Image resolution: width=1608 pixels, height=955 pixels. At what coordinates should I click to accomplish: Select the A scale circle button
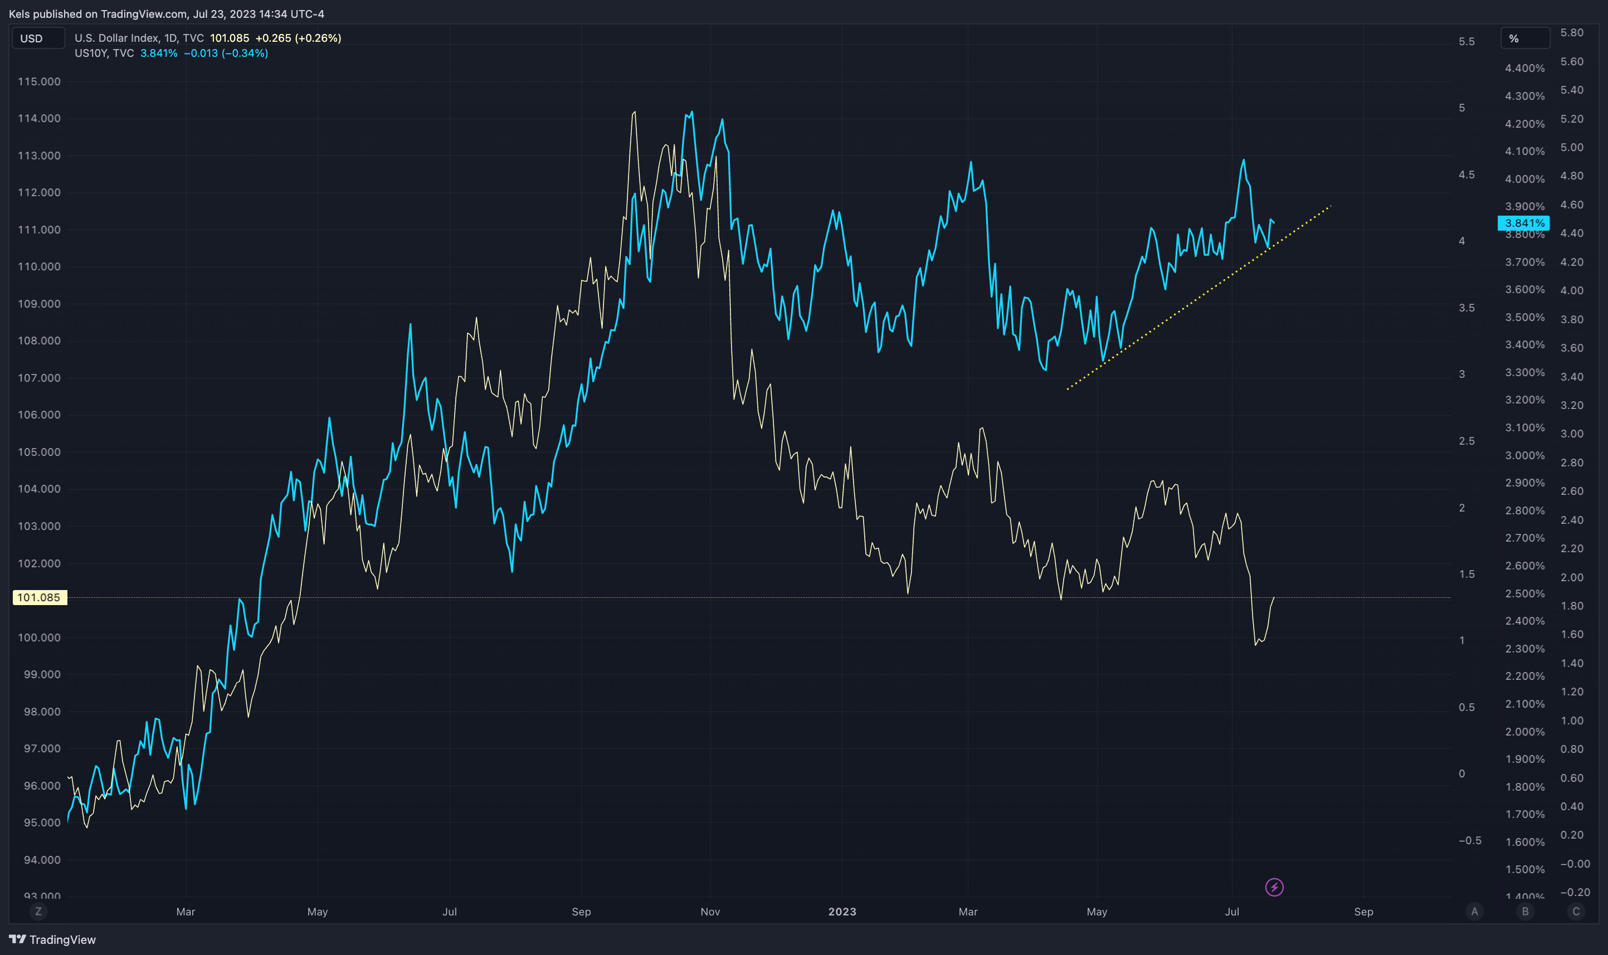pos(1474,911)
